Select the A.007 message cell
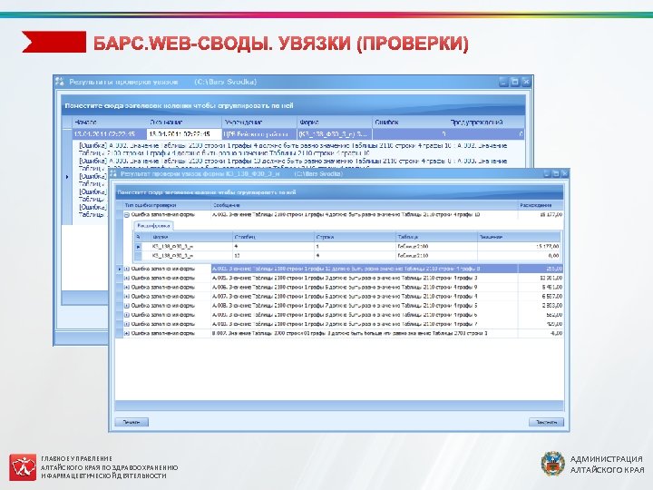653x490 pixels. tap(365, 297)
